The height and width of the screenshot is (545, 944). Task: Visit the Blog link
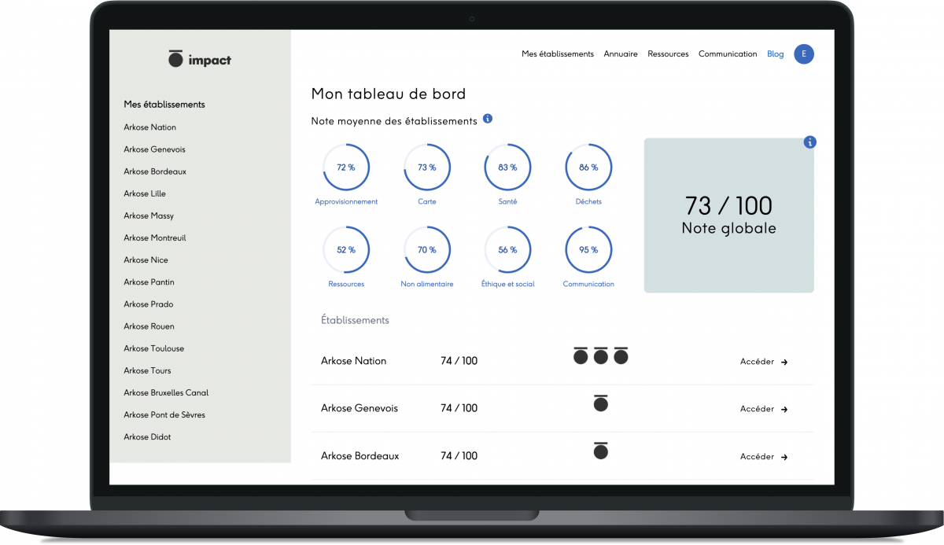coord(776,54)
